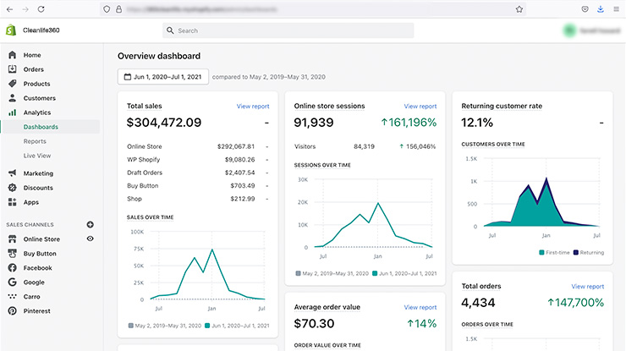The width and height of the screenshot is (626, 351).
Task: Open View report for Total orders
Action: (x=588, y=287)
